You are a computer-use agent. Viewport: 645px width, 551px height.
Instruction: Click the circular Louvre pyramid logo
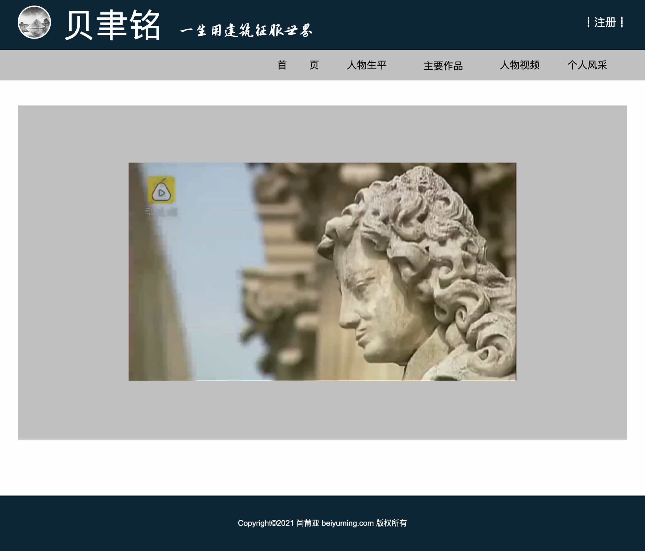(34, 22)
